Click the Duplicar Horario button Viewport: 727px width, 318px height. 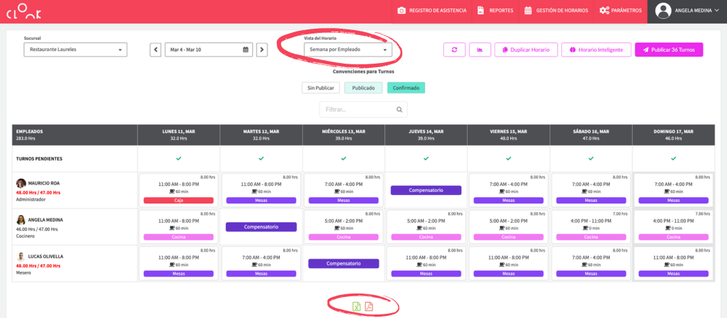(526, 50)
